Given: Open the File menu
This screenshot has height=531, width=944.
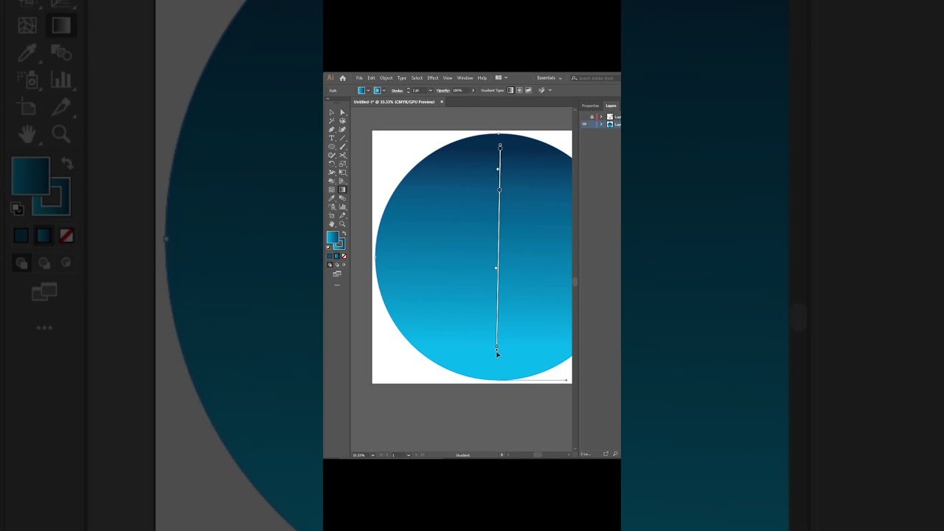Looking at the screenshot, I should [359, 77].
